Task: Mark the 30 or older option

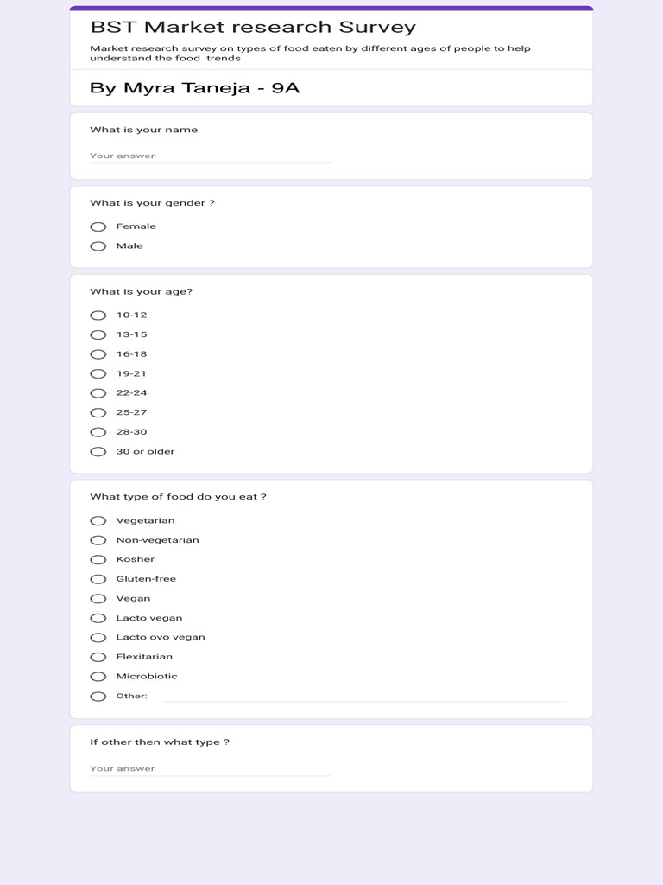Action: [98, 451]
